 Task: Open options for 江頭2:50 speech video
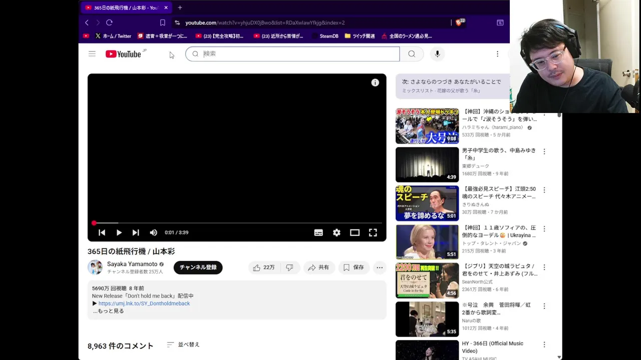tap(544, 190)
